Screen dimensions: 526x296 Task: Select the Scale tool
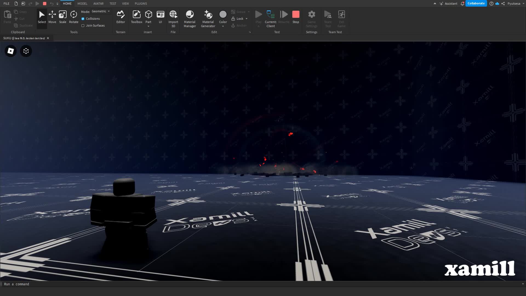[62, 17]
